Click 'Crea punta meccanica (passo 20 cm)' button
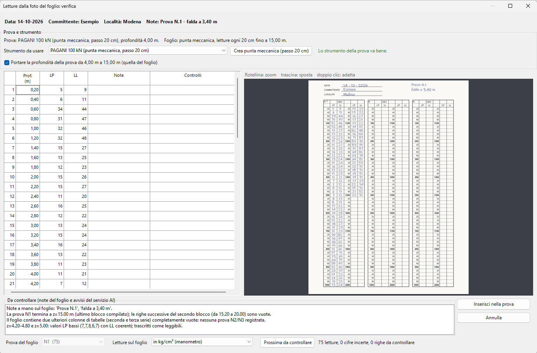 tap(271, 51)
